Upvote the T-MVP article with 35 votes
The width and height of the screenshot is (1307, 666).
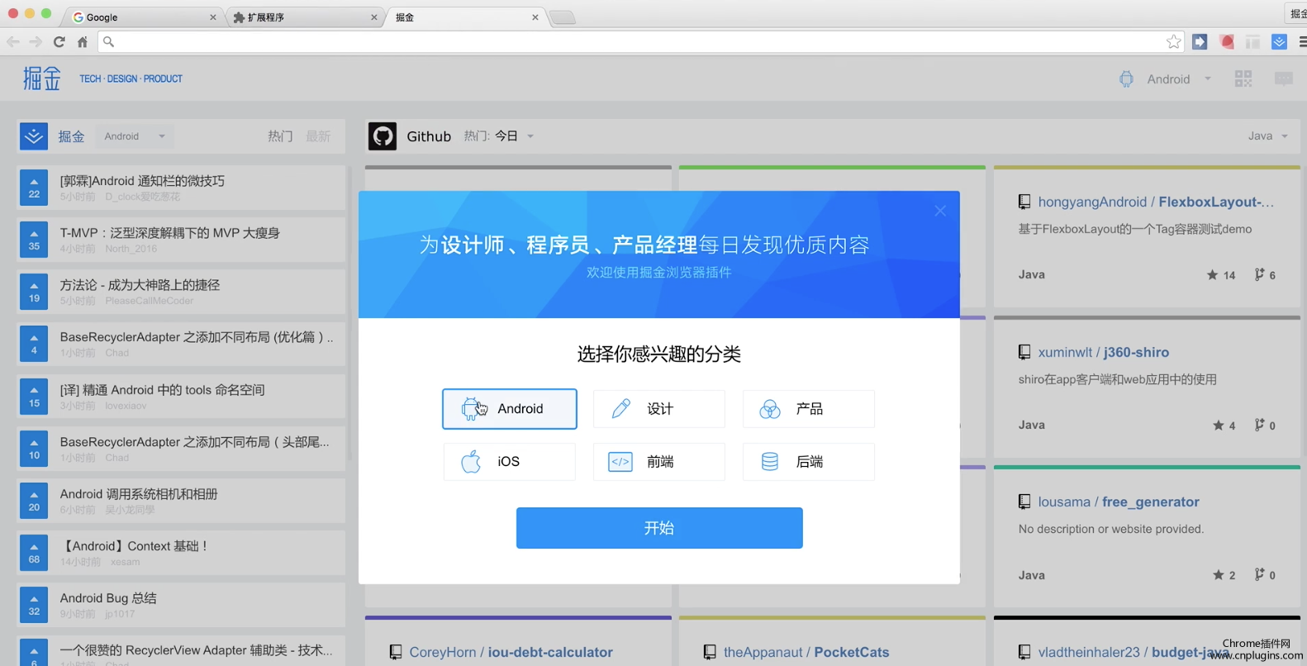(34, 240)
